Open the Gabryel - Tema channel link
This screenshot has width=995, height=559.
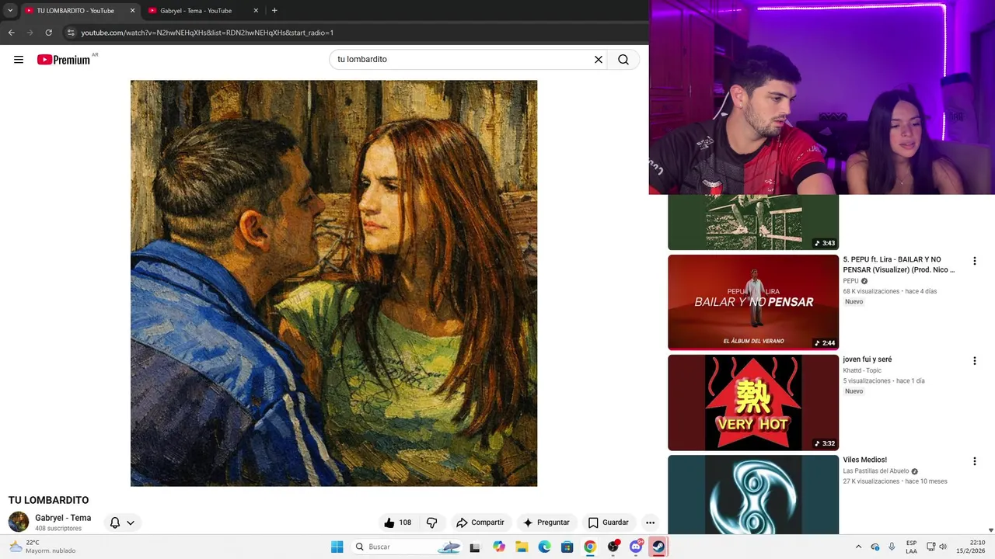tap(63, 518)
